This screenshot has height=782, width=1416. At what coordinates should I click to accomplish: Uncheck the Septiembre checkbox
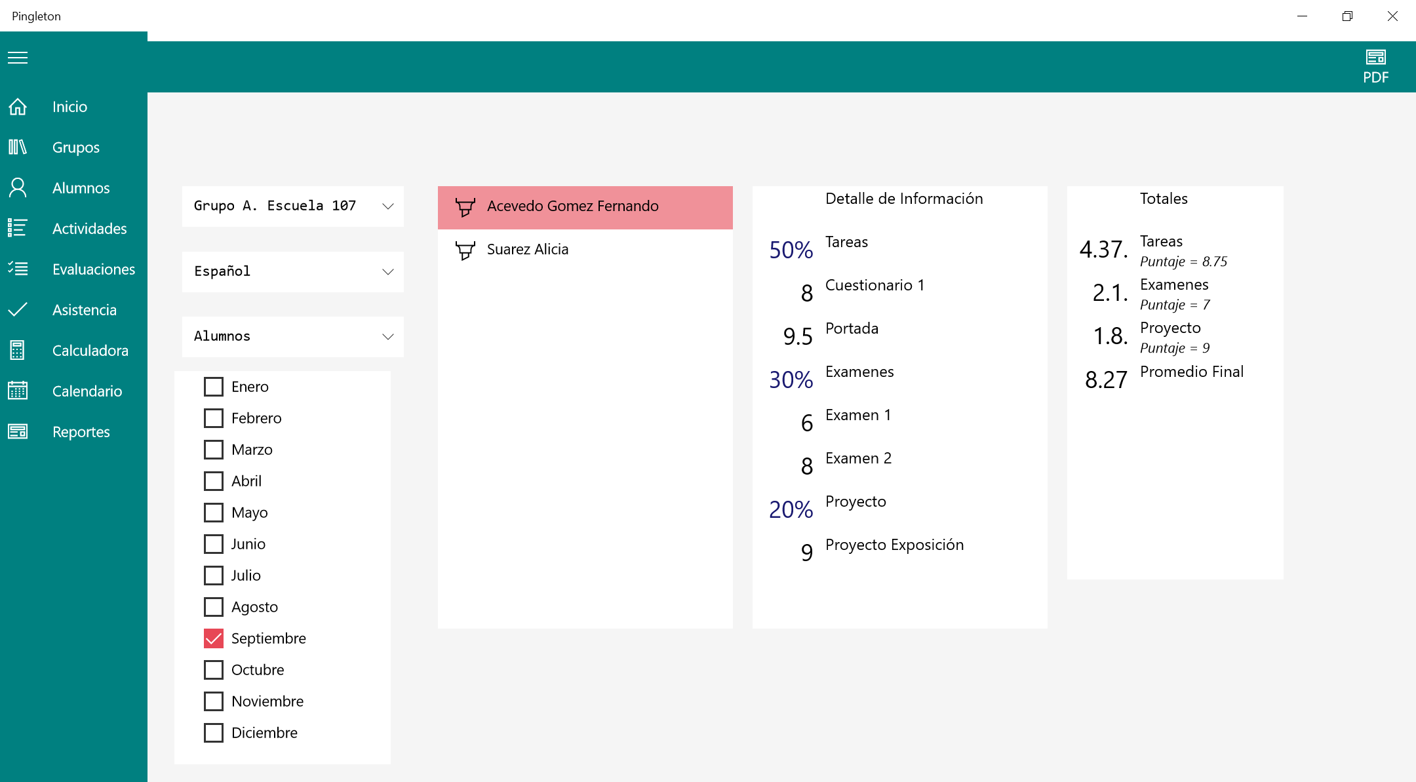(x=214, y=638)
